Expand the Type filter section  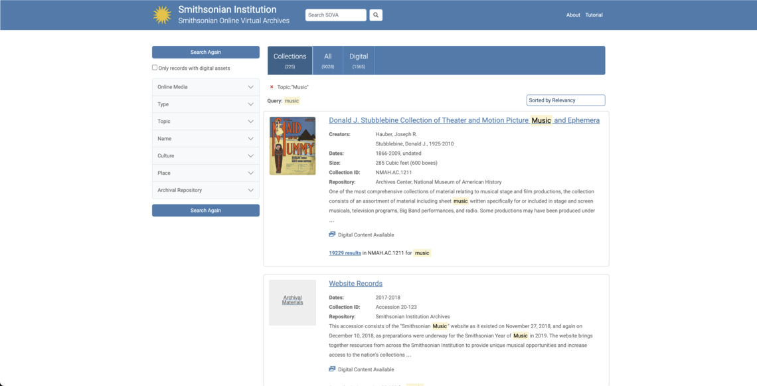pyautogui.click(x=205, y=104)
